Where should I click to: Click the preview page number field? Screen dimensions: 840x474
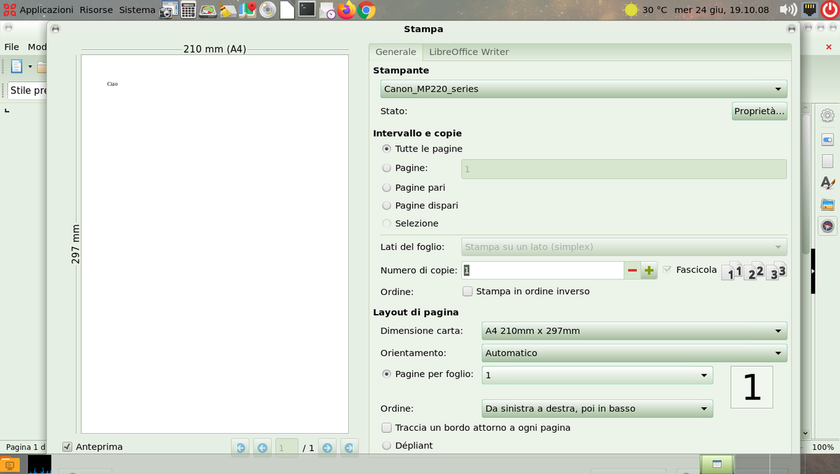click(287, 448)
